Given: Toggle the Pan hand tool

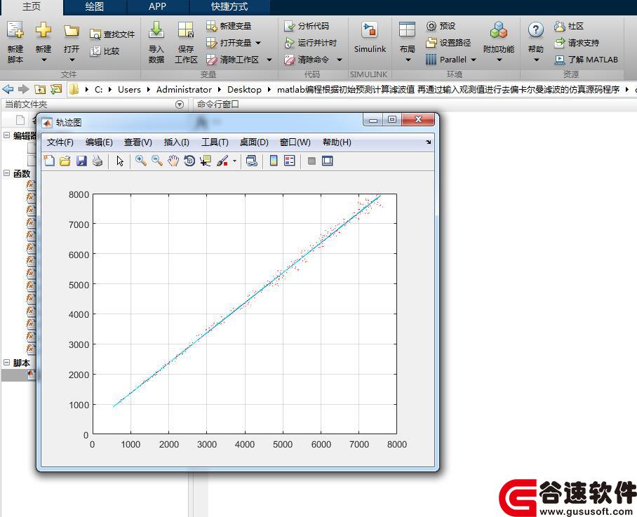Looking at the screenshot, I should [173, 161].
